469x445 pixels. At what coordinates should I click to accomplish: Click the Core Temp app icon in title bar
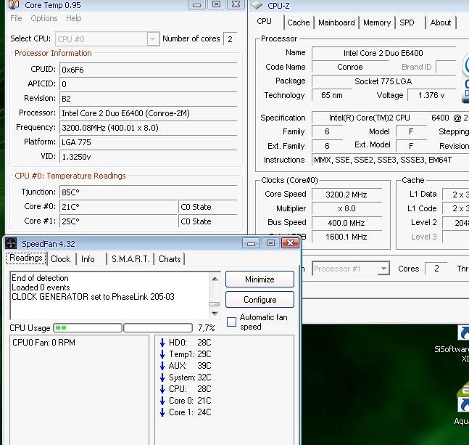click(14, 4)
